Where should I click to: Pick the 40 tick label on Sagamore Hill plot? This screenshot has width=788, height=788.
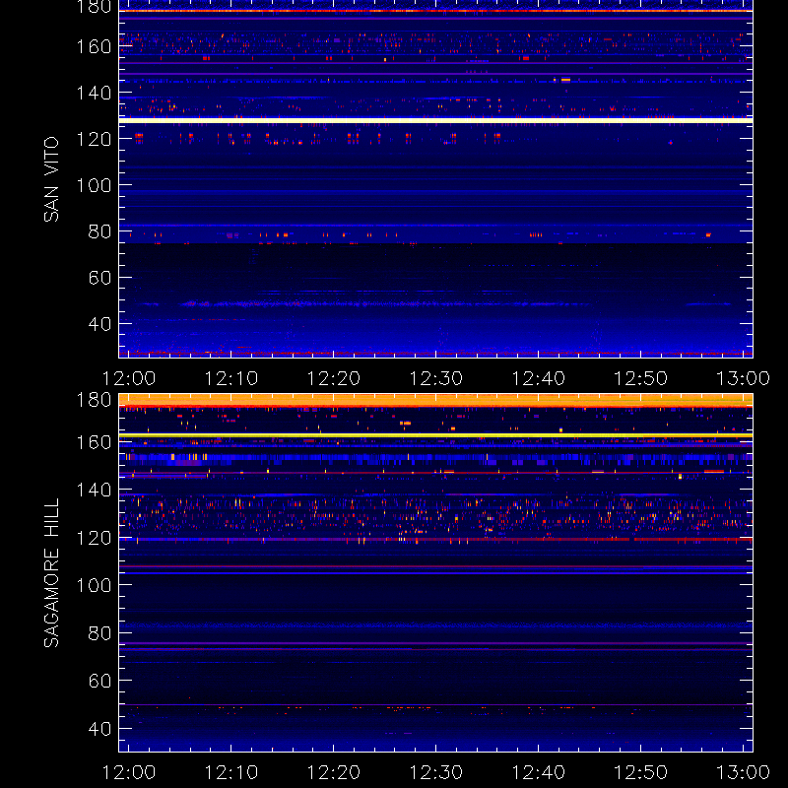99,729
